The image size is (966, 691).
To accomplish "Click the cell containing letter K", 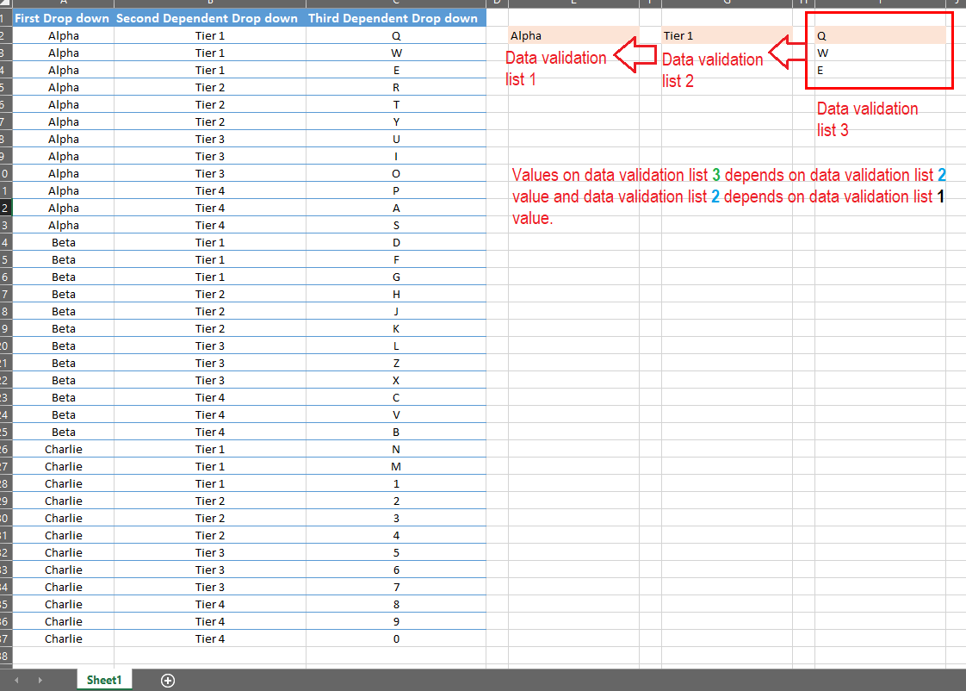I will tap(396, 329).
